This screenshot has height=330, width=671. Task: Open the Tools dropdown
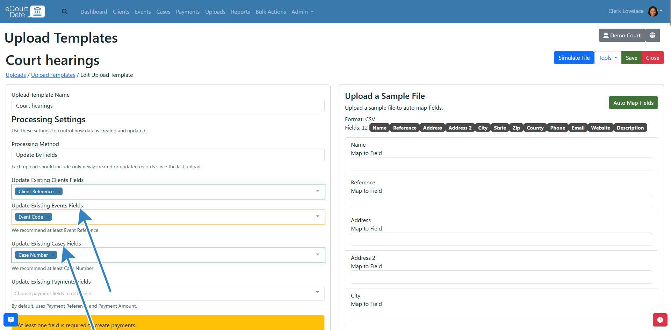608,58
